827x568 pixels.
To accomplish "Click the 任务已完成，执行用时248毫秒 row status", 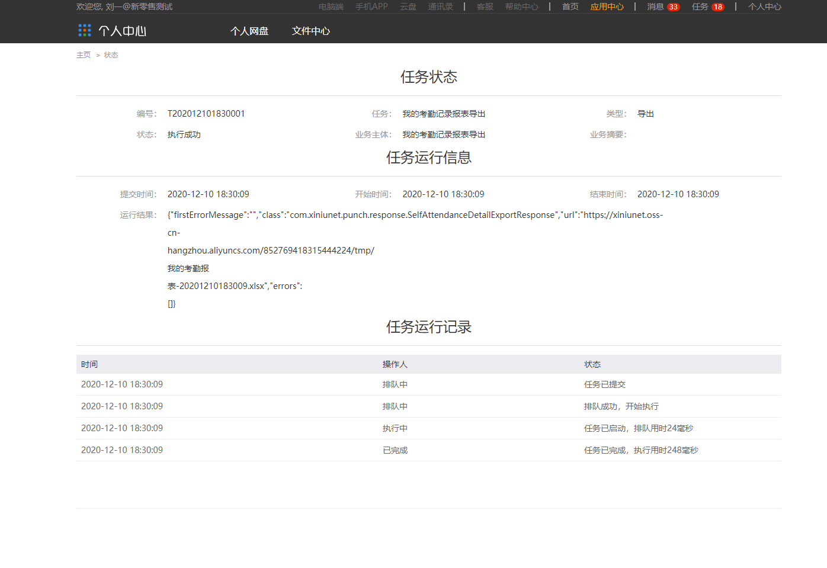I will click(641, 450).
